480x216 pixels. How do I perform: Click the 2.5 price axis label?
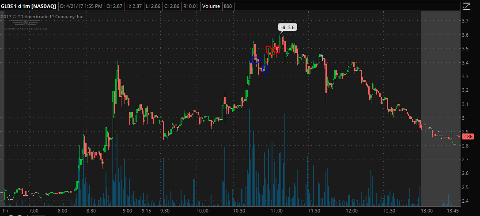pyautogui.click(x=466, y=187)
